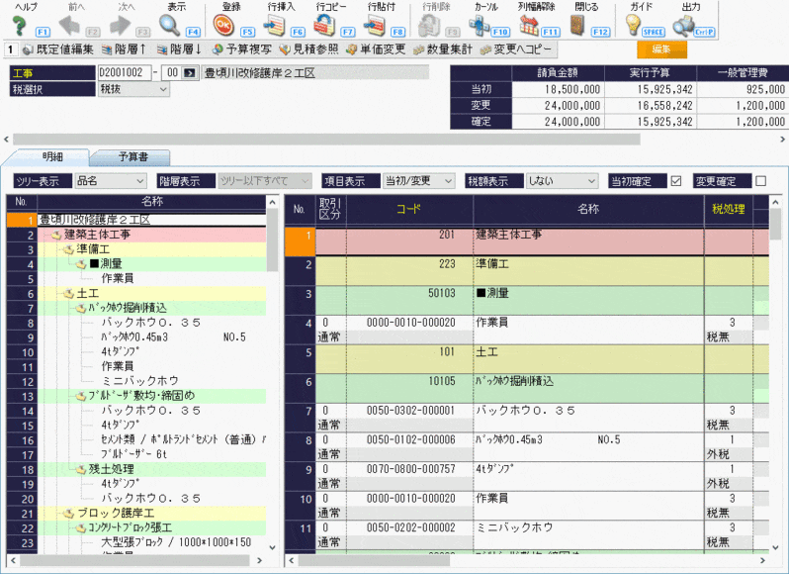Click the Help question mark icon
This screenshot has width=789, height=574.
coord(20,25)
